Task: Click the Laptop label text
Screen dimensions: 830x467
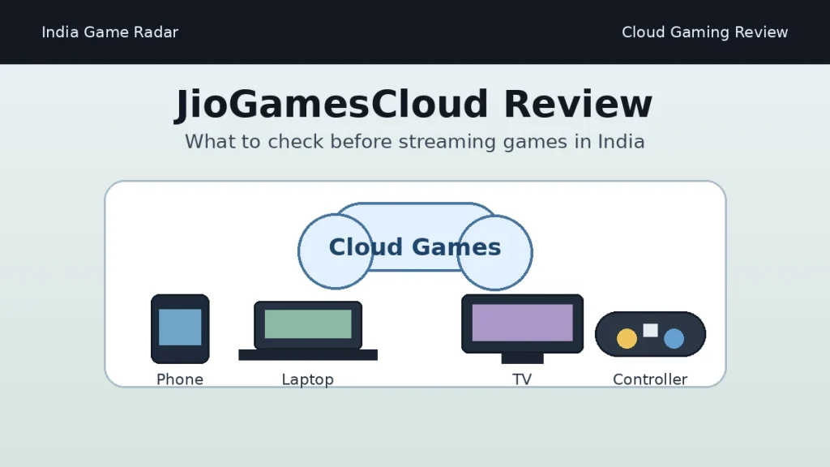Action: click(307, 379)
